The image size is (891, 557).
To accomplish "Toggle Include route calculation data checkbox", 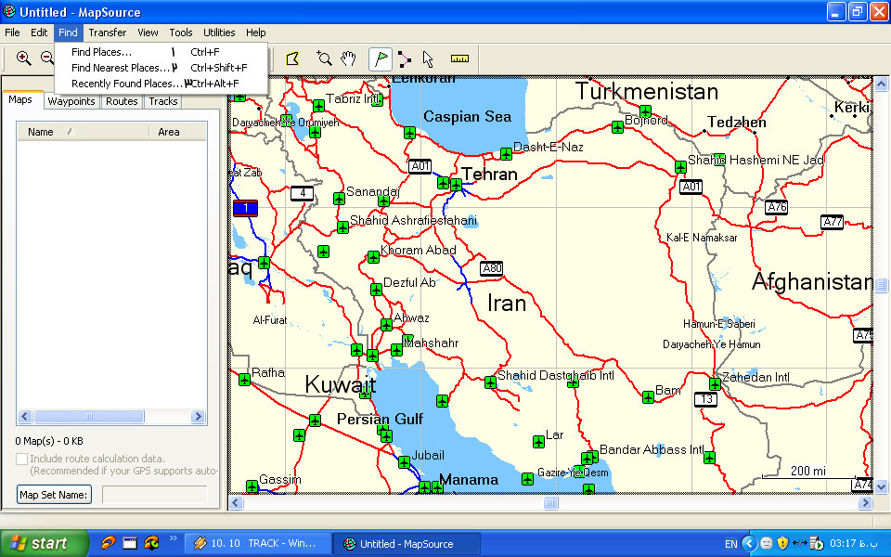I will click(x=21, y=459).
